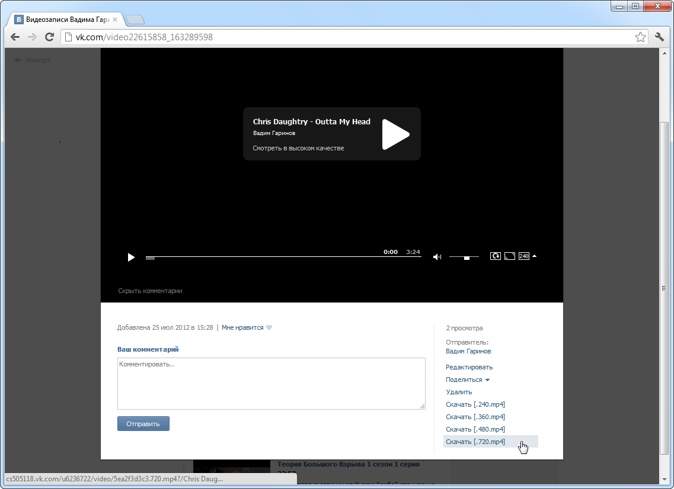The image size is (674, 489).
Task: Select the 'Видеозаписи Вадима' browser tab
Action: (x=68, y=20)
